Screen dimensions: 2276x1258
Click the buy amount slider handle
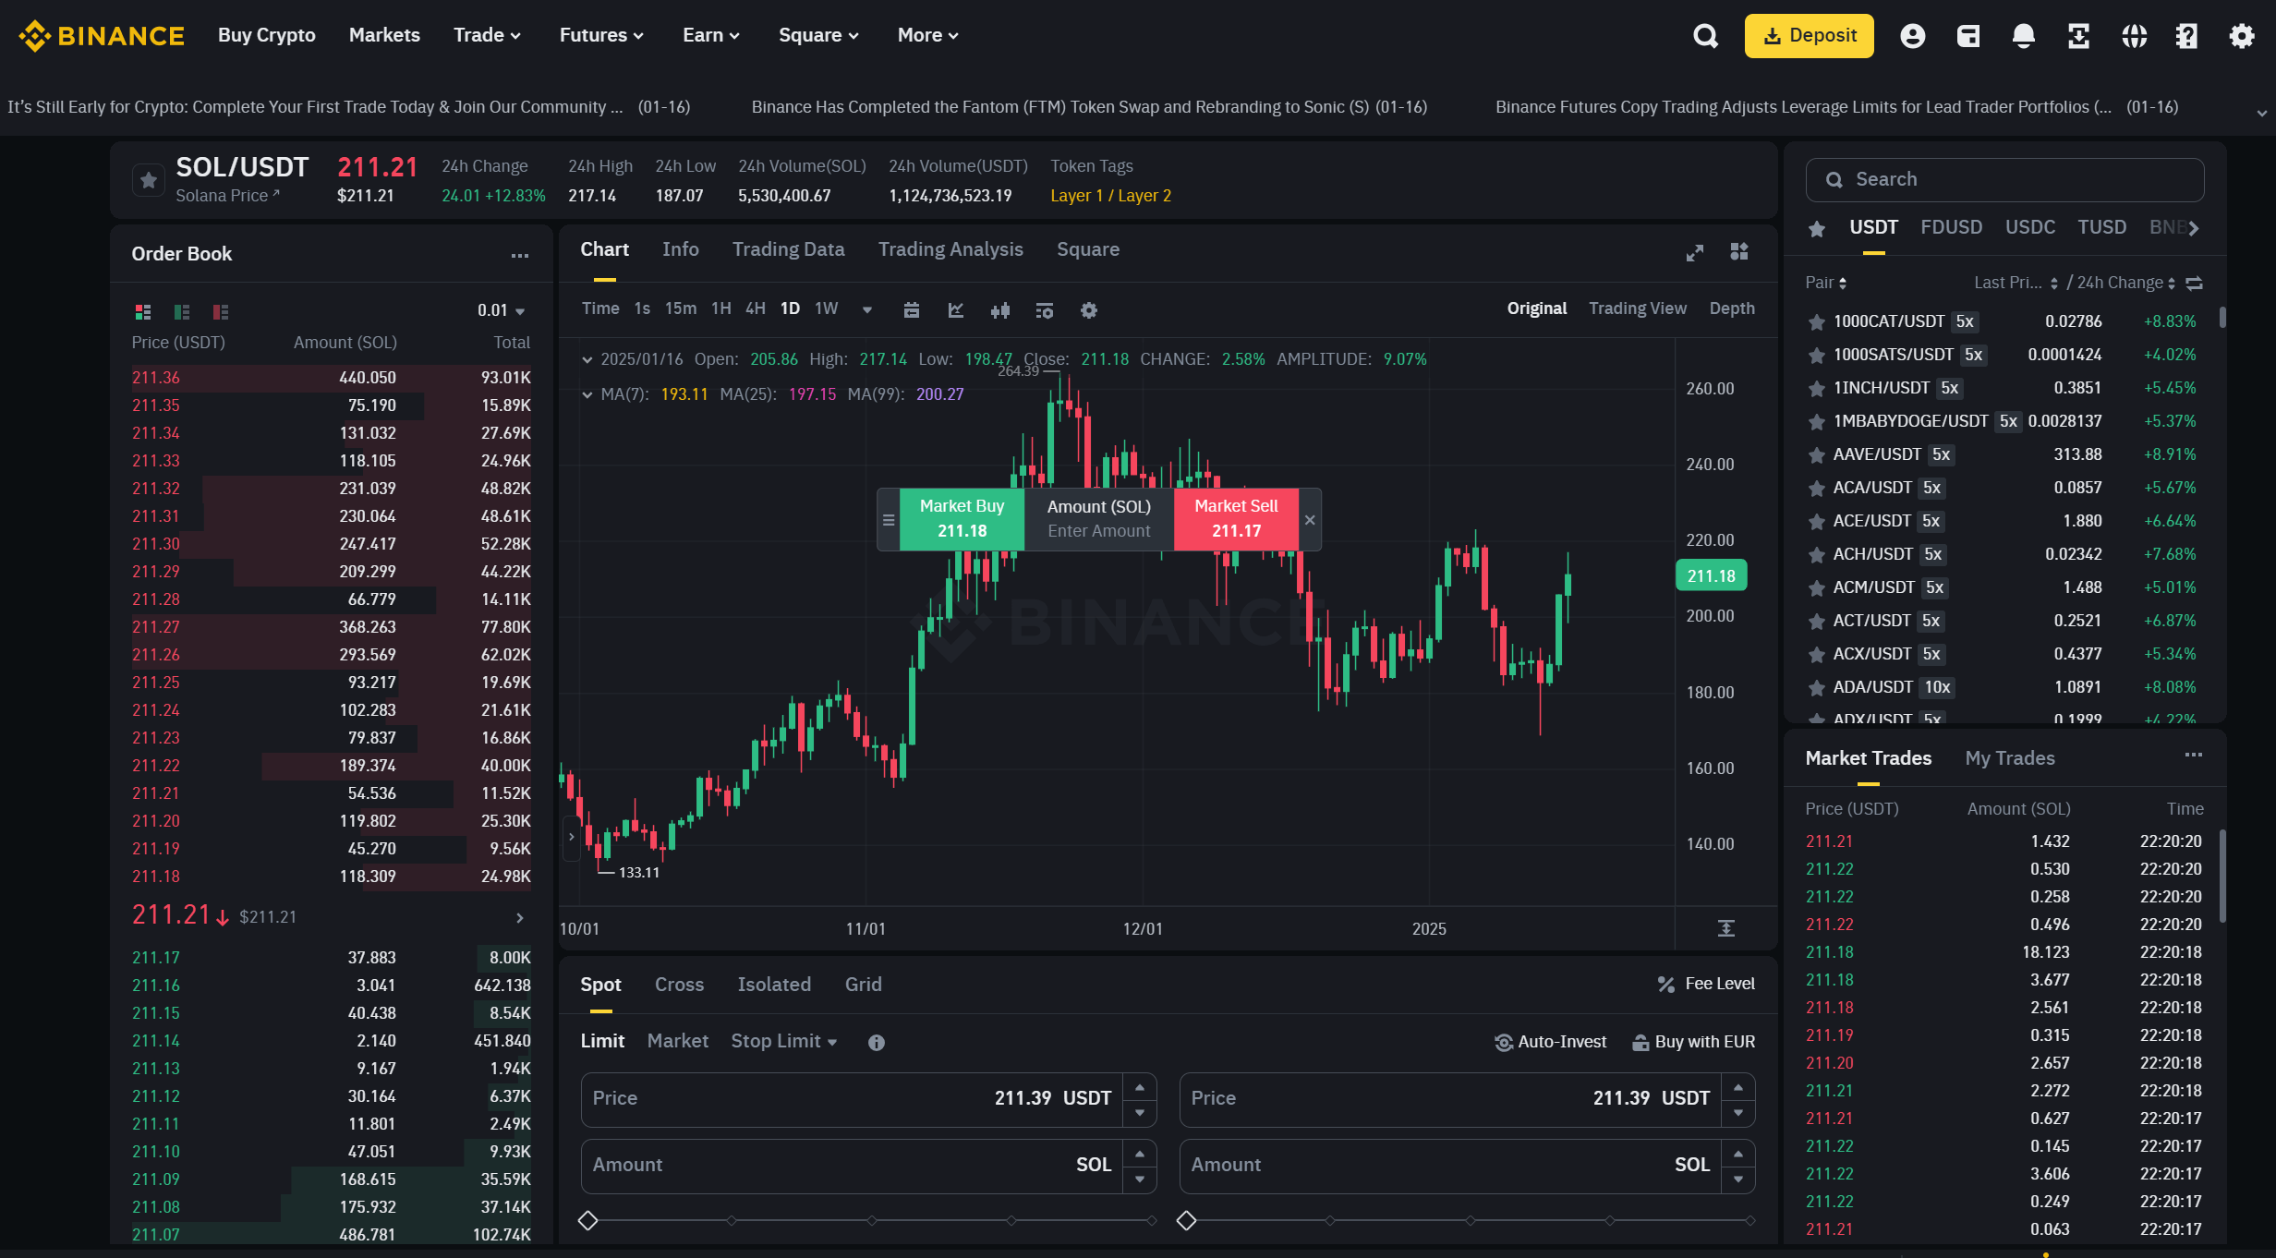588,1220
